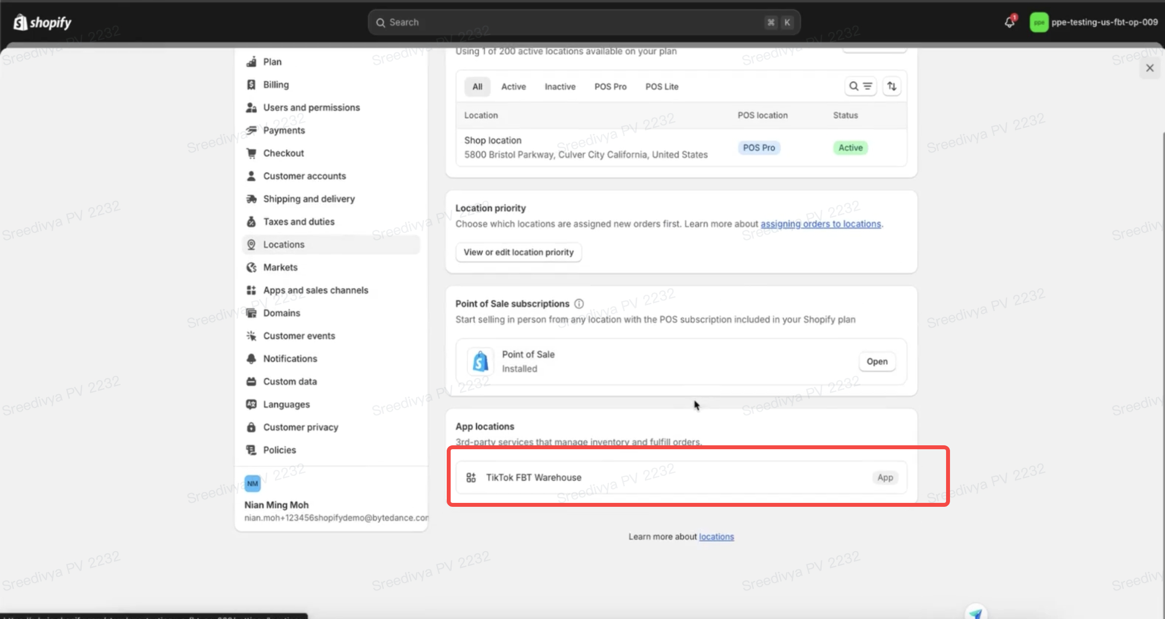Follow assigning orders to locations link
1165x619 pixels.
tap(821, 224)
